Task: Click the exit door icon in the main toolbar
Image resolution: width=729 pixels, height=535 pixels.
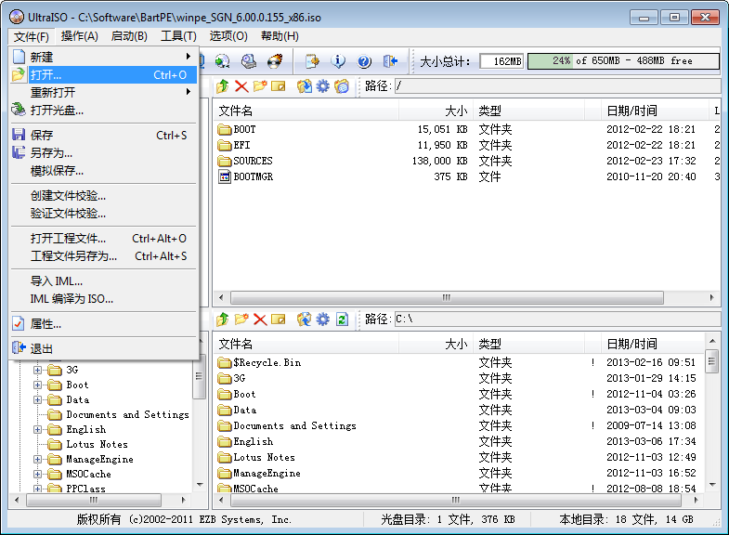Action: (391, 61)
